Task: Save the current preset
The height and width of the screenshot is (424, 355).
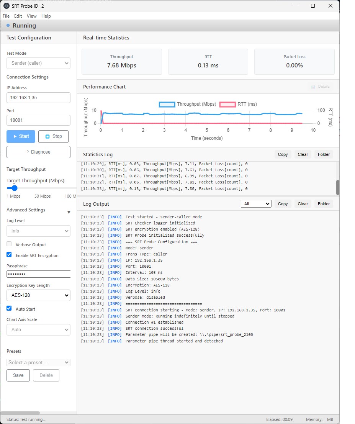Action: [18, 375]
